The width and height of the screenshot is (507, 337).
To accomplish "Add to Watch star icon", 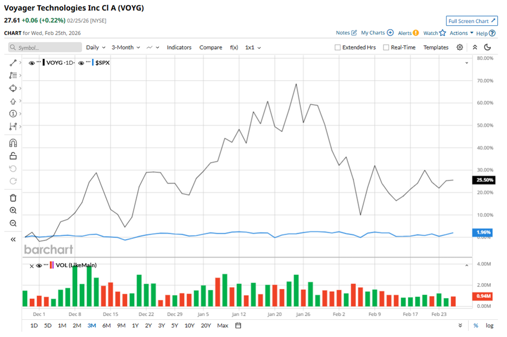I will pyautogui.click(x=443, y=33).
